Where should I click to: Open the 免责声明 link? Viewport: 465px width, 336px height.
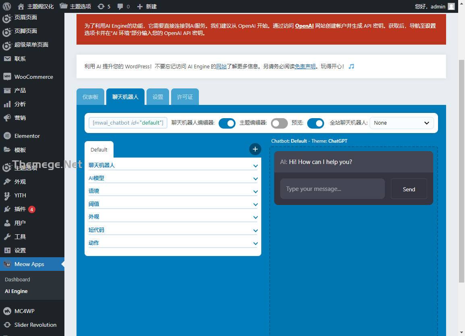pyautogui.click(x=305, y=67)
